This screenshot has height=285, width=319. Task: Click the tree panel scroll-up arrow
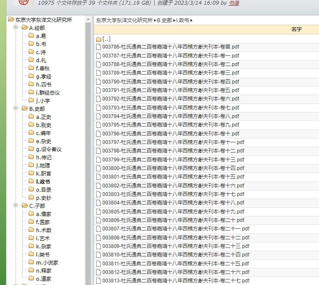[x=88, y=20]
